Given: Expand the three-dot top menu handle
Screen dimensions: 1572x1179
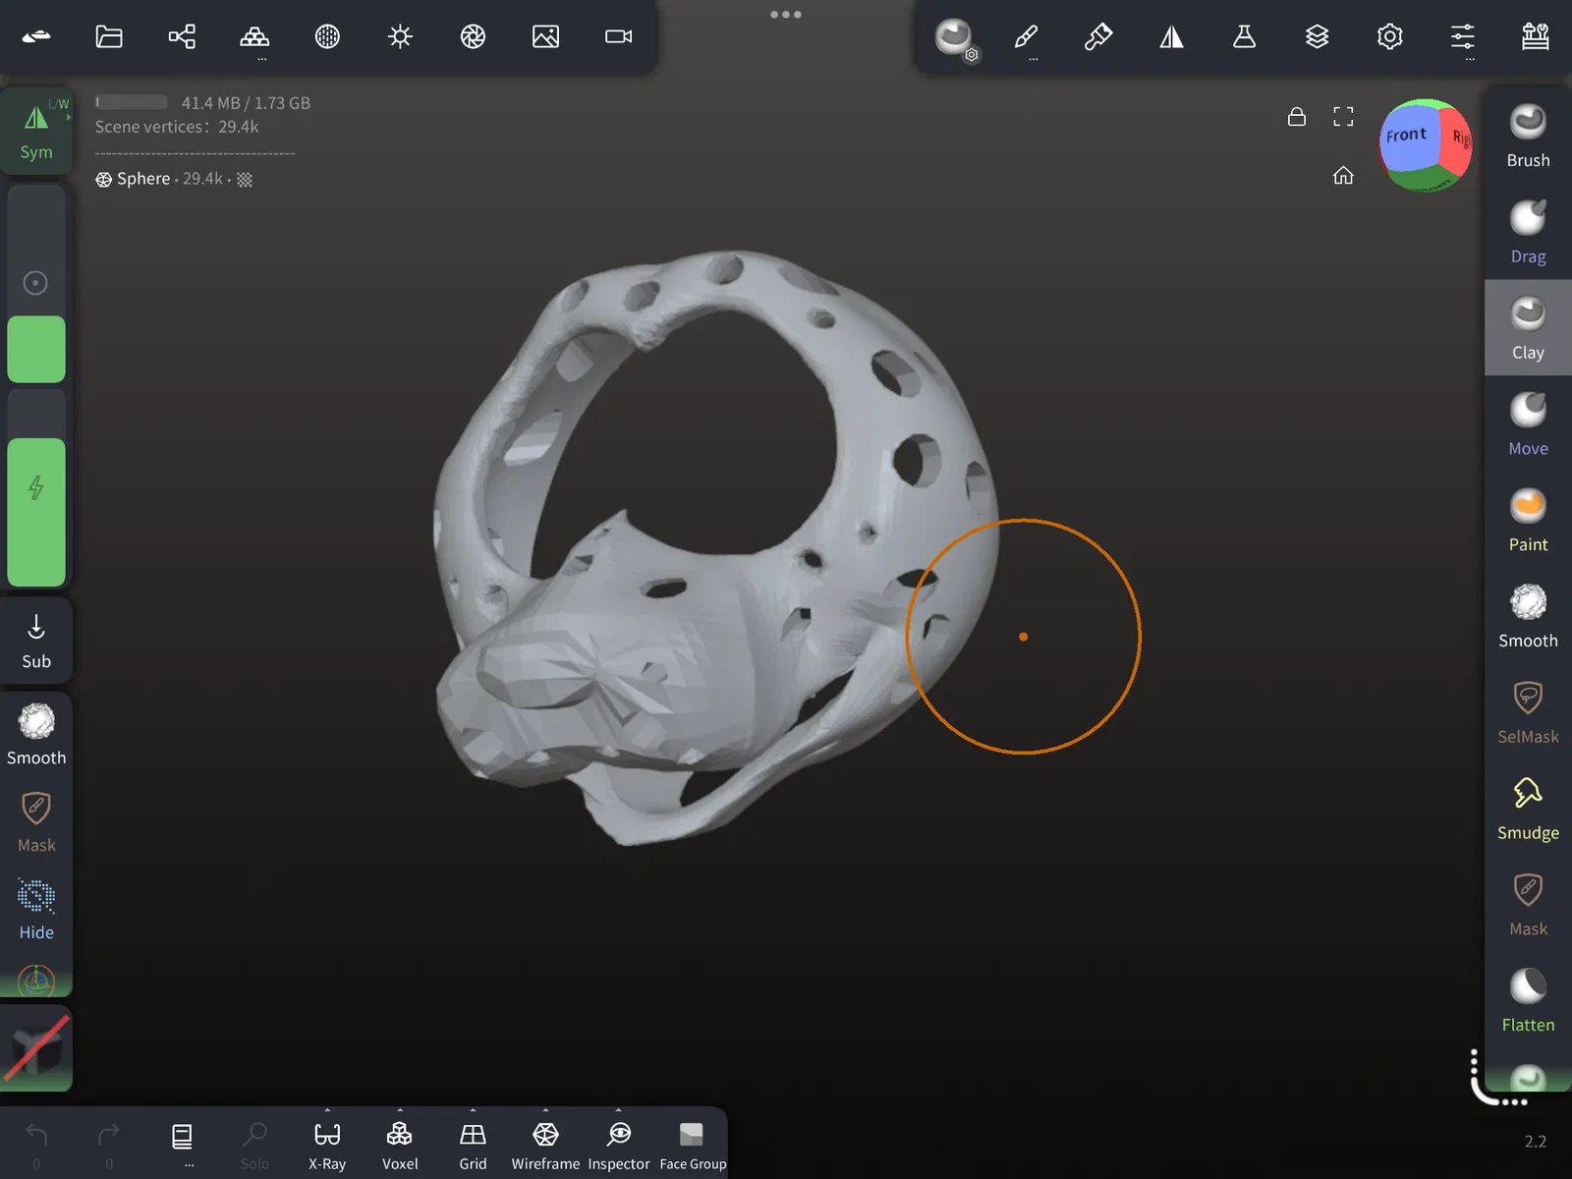Looking at the screenshot, I should pos(786,15).
